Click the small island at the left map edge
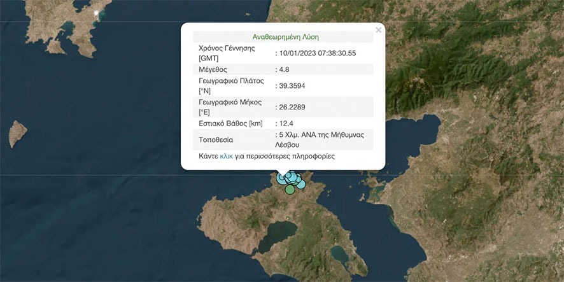Image resolution: width=564 pixels, height=282 pixels. point(17,132)
